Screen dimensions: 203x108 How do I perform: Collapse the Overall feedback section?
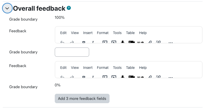[x=7, y=8]
